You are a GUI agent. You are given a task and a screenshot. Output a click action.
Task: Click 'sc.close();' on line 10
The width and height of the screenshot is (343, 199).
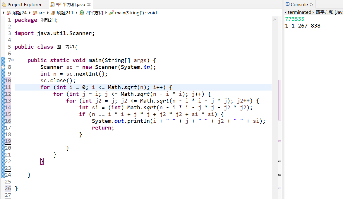pos(58,81)
